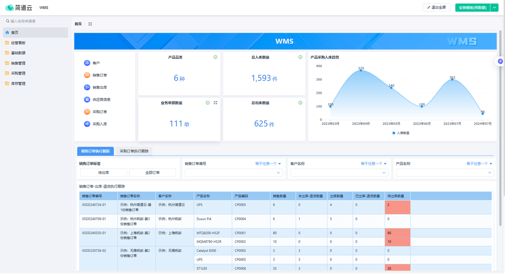Open 库存管理 folder in the sidebar

(18, 84)
